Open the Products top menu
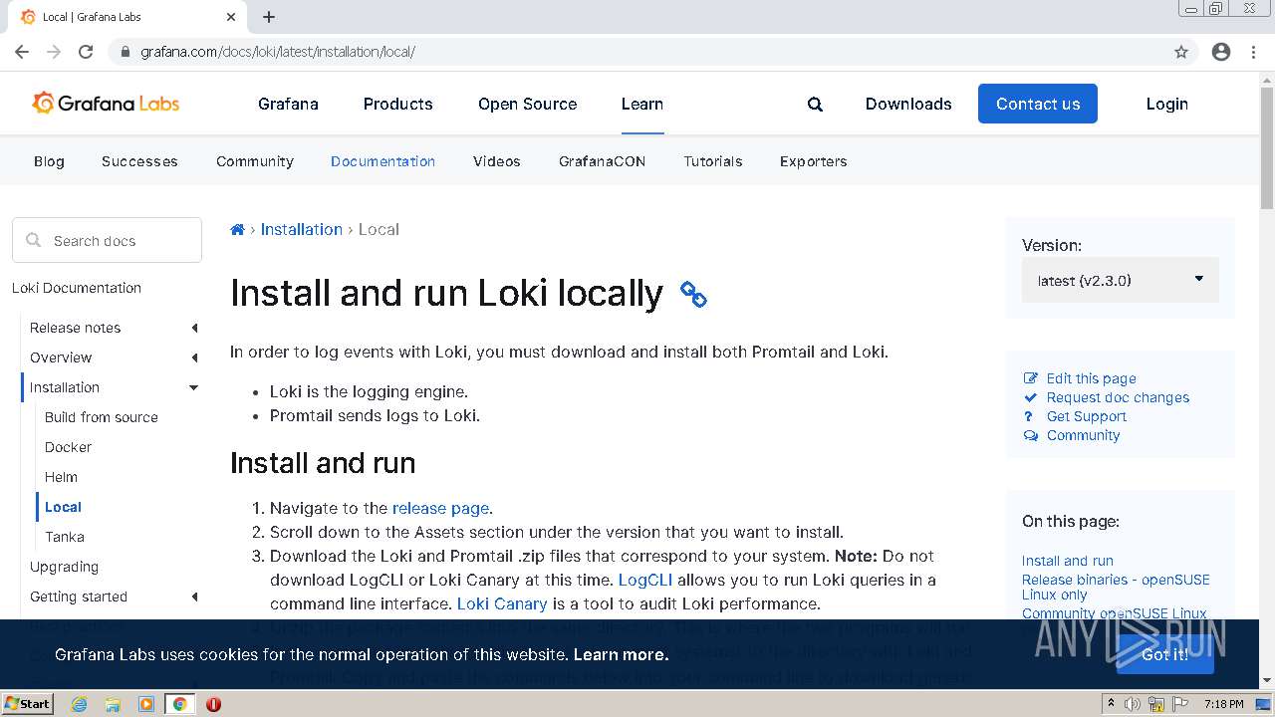Image resolution: width=1275 pixels, height=717 pixels. pyautogui.click(x=397, y=104)
